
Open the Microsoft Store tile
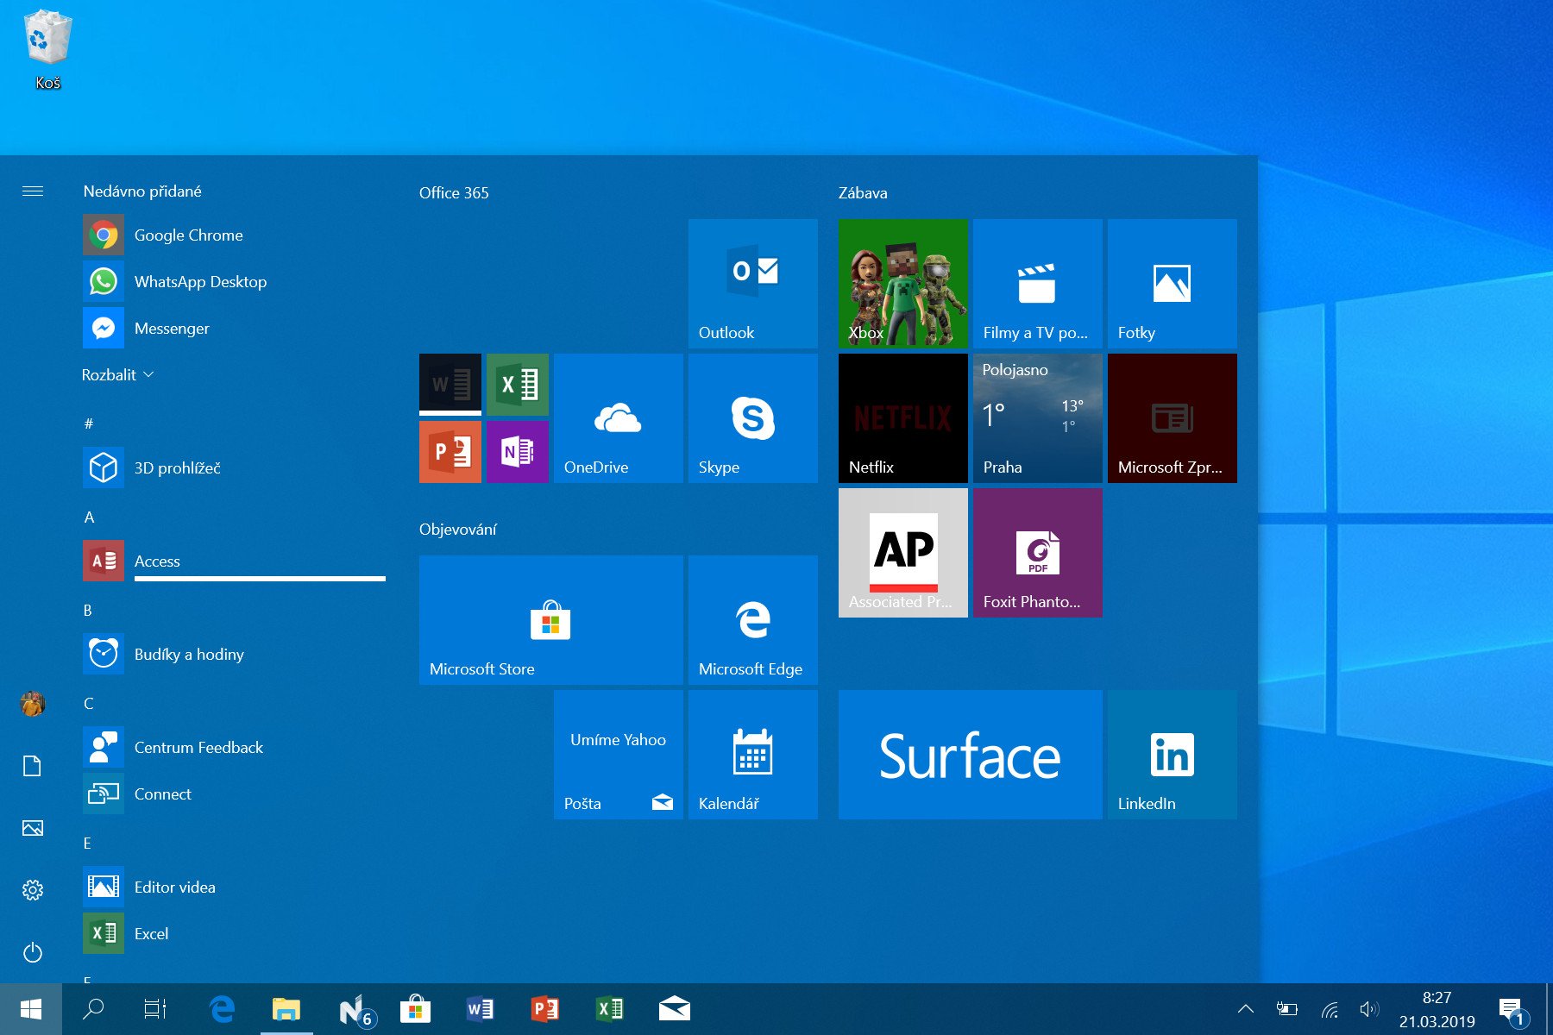[550, 619]
